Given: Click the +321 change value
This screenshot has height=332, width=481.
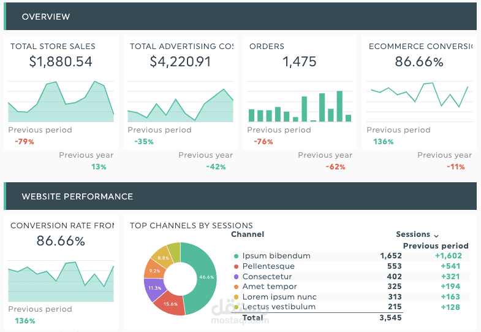Looking at the screenshot, I should tap(450, 276).
